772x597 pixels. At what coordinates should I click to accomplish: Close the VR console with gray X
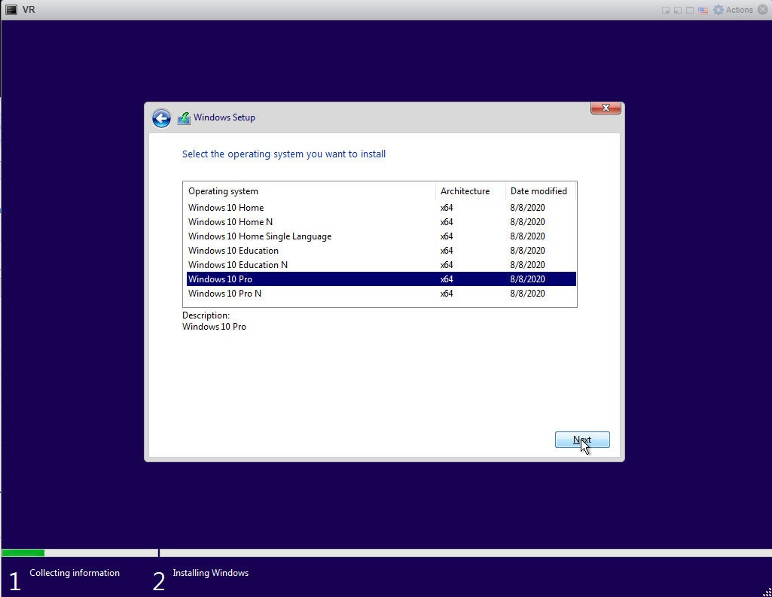763,10
